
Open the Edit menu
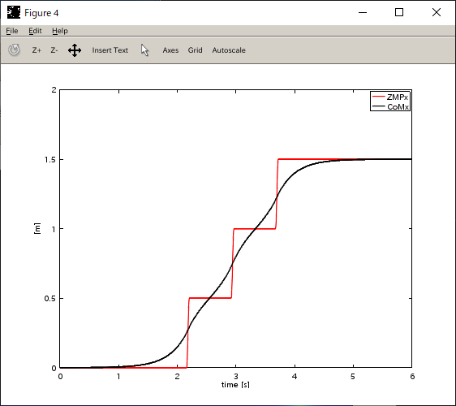click(x=35, y=31)
